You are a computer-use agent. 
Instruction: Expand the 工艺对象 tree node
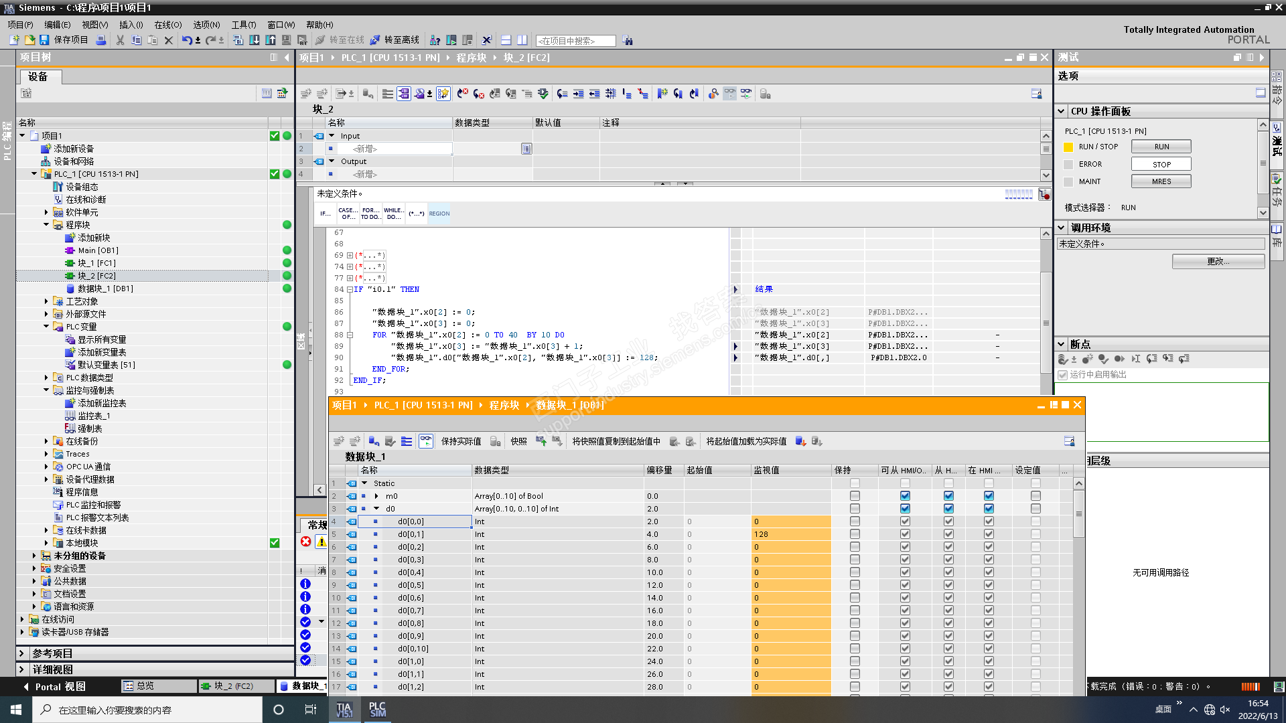[46, 301]
